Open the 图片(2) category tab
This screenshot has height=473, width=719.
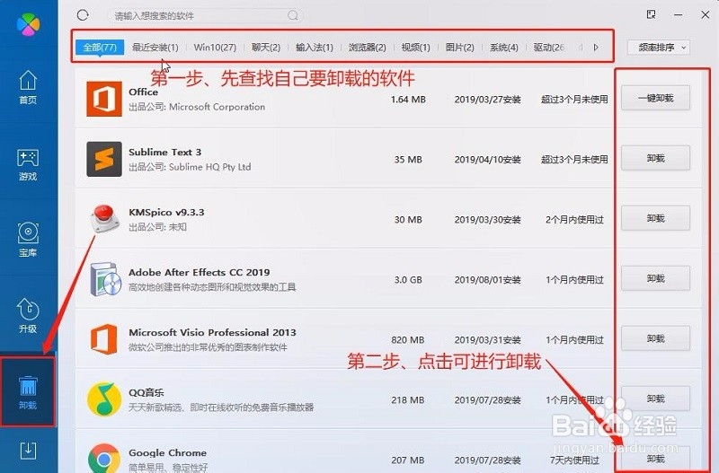tap(459, 48)
